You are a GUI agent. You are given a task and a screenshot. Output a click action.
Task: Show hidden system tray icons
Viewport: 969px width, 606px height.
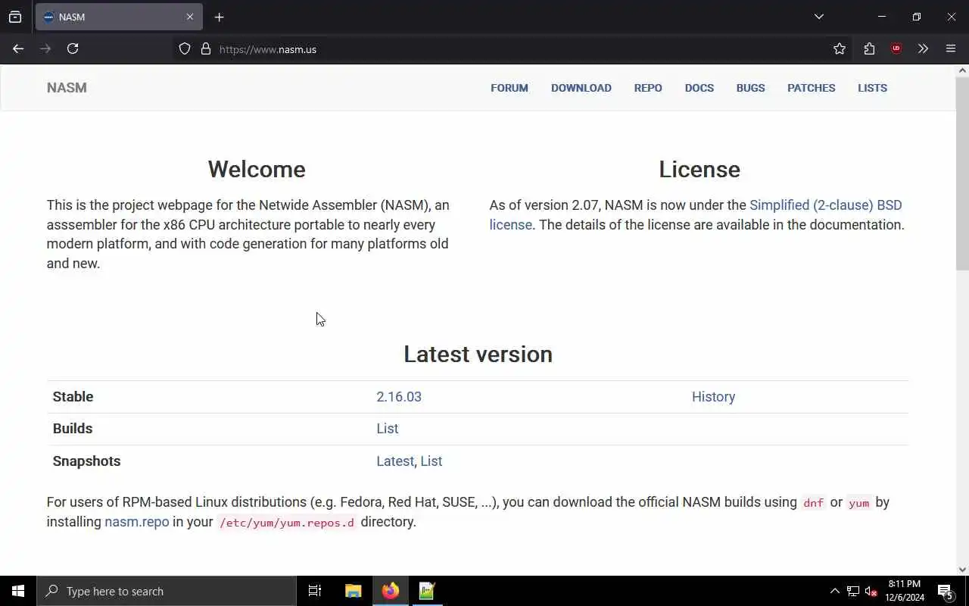[x=835, y=591]
